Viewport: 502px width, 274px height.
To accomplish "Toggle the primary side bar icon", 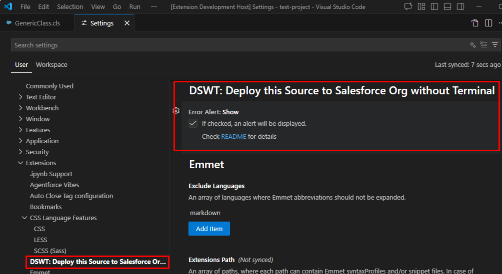I will pos(434,6).
